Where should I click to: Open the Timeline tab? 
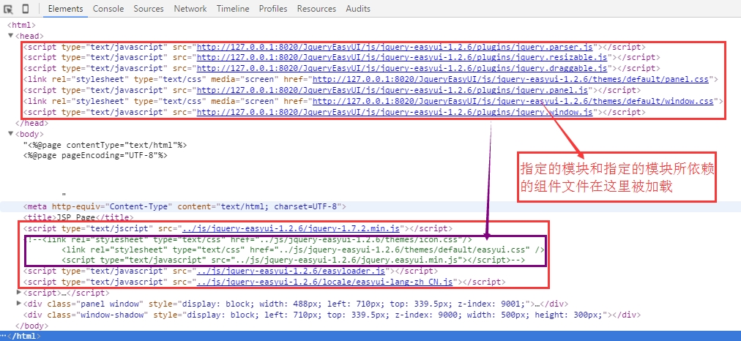coord(233,9)
